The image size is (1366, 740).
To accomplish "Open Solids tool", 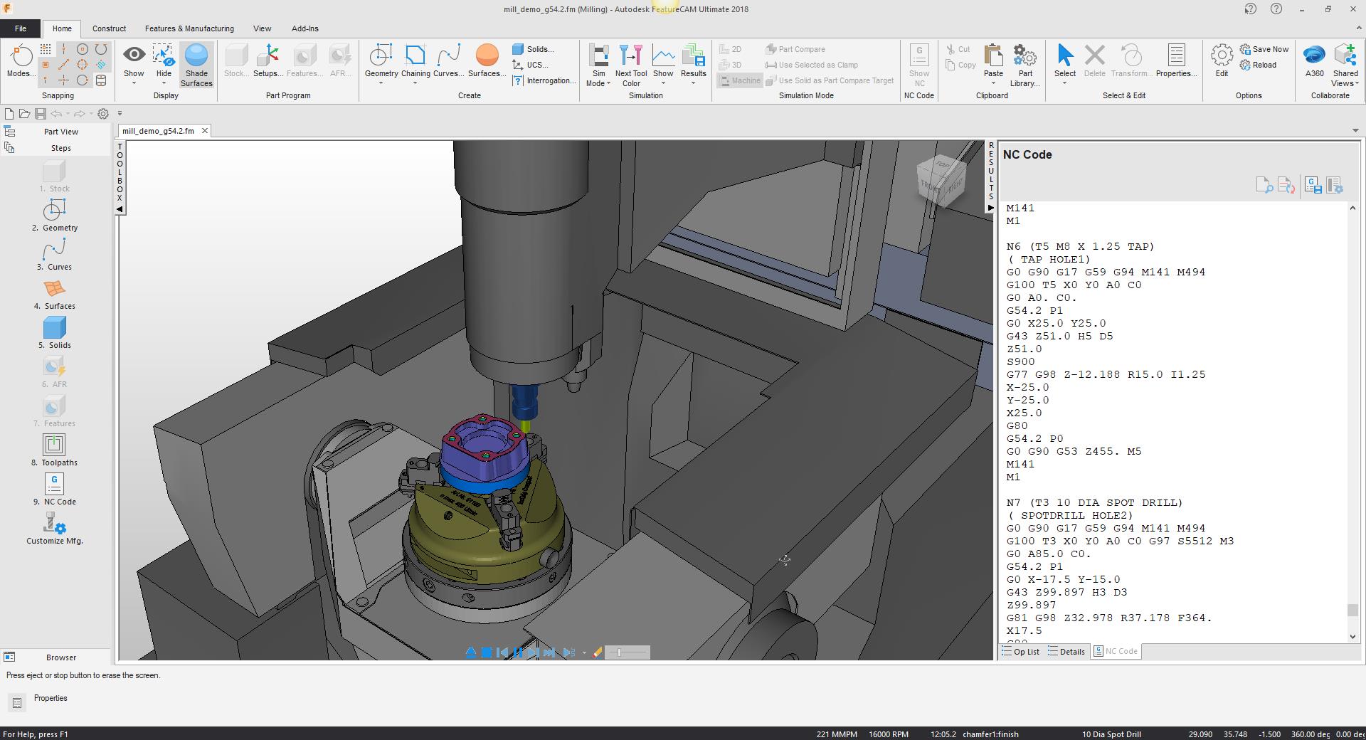I will coord(533,49).
